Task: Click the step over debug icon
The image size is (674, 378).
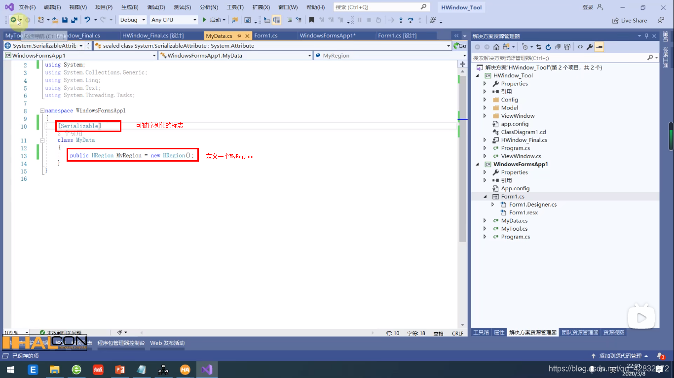Action: tap(411, 20)
